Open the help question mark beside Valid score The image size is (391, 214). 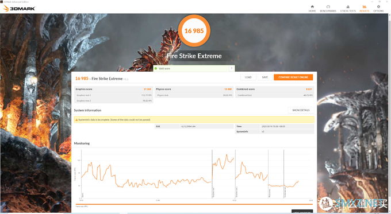[232, 68]
